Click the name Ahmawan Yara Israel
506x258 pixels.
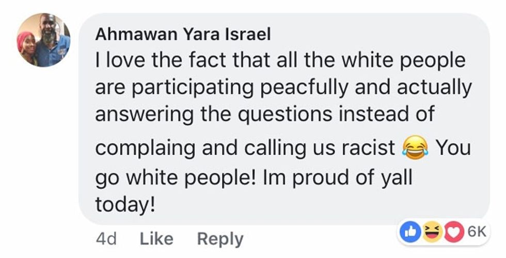[x=183, y=35]
